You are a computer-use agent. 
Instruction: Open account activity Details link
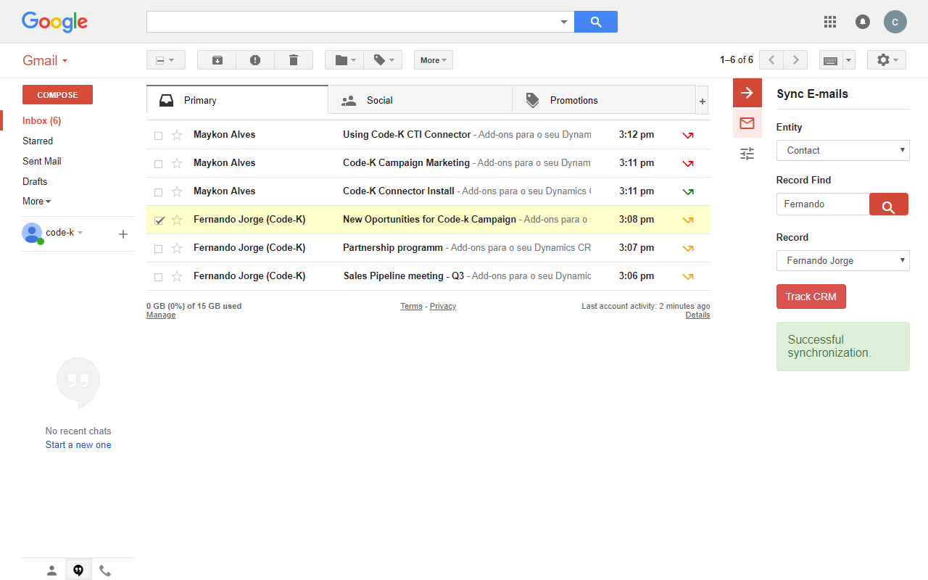point(697,315)
